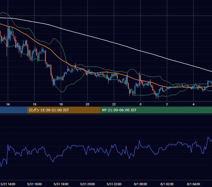Click the blue session bar before ロンドン
This screenshot has height=187, width=212.
pyautogui.click(x=14, y=110)
